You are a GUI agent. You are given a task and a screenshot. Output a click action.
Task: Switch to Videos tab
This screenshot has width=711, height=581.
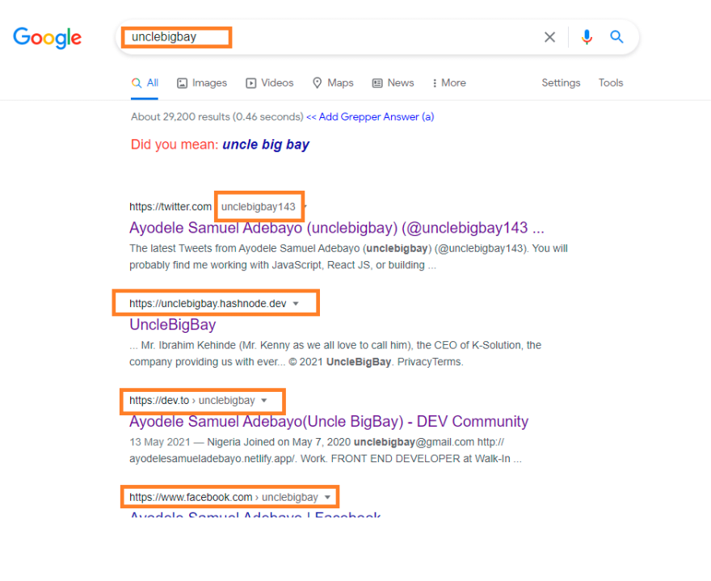pyautogui.click(x=270, y=83)
